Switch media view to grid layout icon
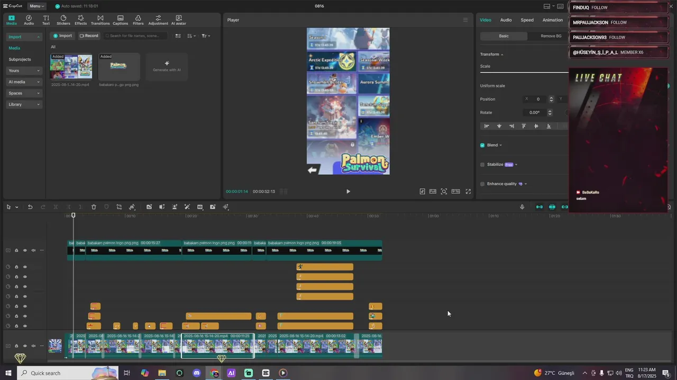The width and height of the screenshot is (677, 380). tap(178, 36)
